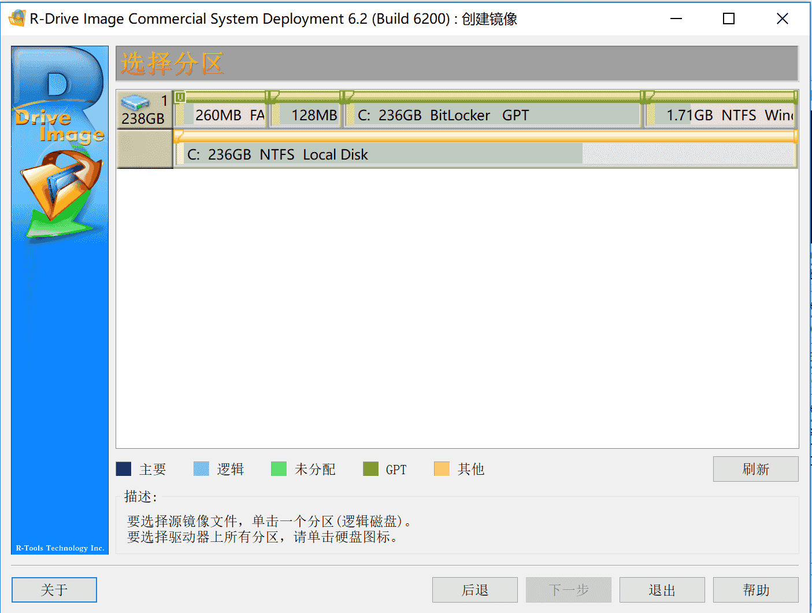Viewport: 812px width, 613px height.
Task: Click the 238GB disk size label
Action: (x=143, y=119)
